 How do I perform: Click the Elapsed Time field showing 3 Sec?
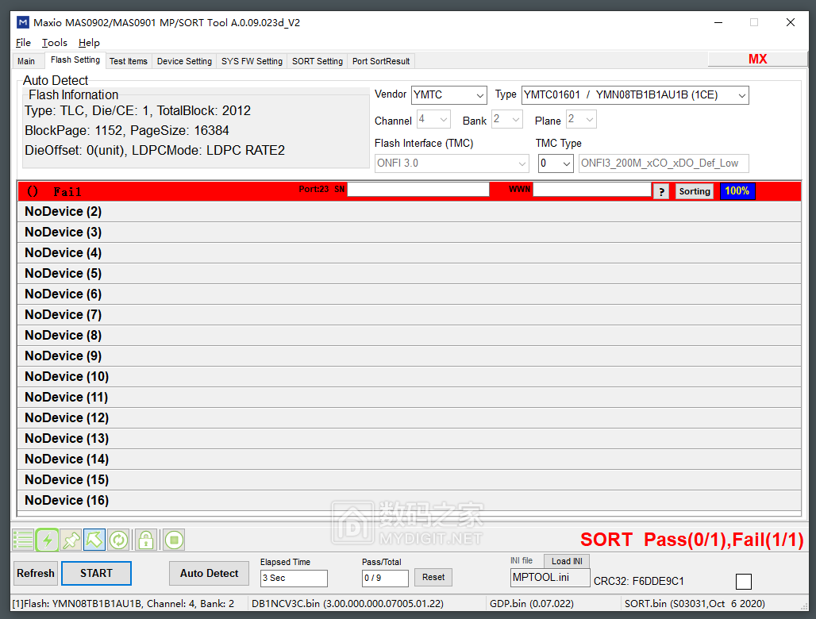pos(294,578)
